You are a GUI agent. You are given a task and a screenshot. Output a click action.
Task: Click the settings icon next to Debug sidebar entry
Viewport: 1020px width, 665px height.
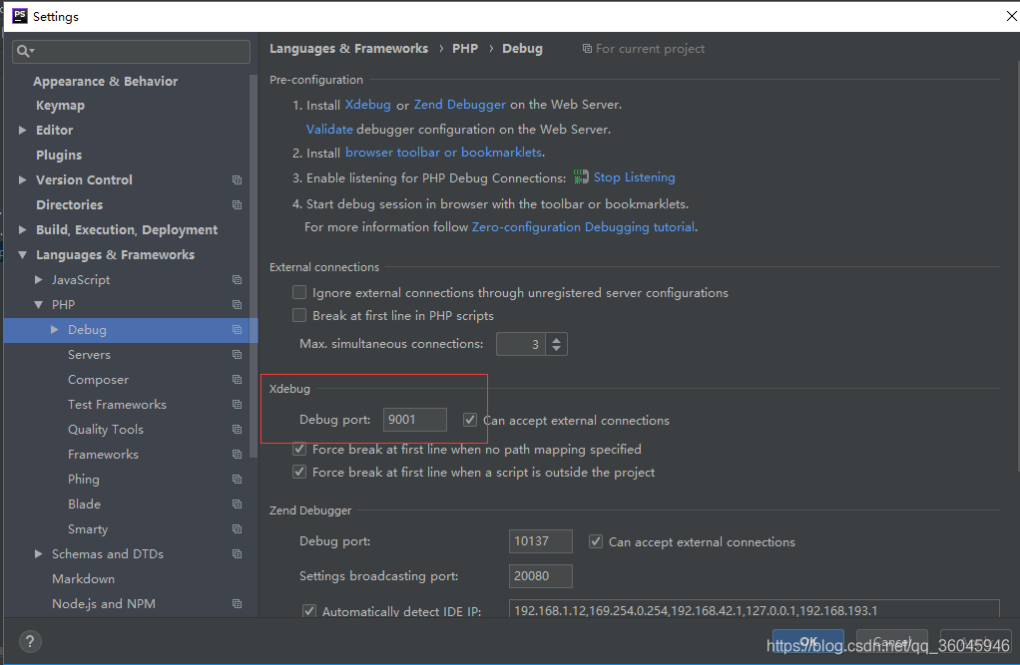pos(237,330)
